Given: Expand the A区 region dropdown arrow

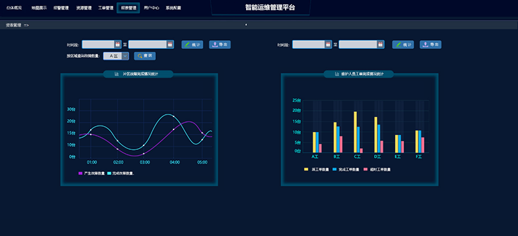Looking at the screenshot, I should (x=125, y=56).
